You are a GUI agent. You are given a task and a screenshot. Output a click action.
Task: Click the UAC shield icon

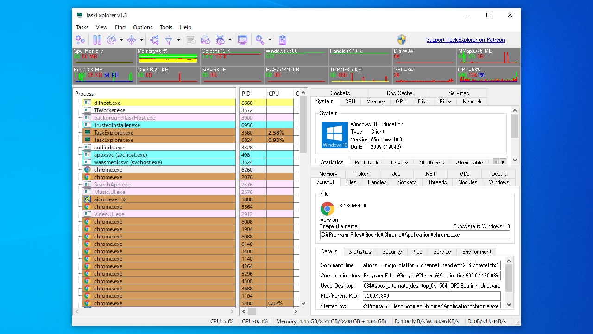tap(402, 40)
